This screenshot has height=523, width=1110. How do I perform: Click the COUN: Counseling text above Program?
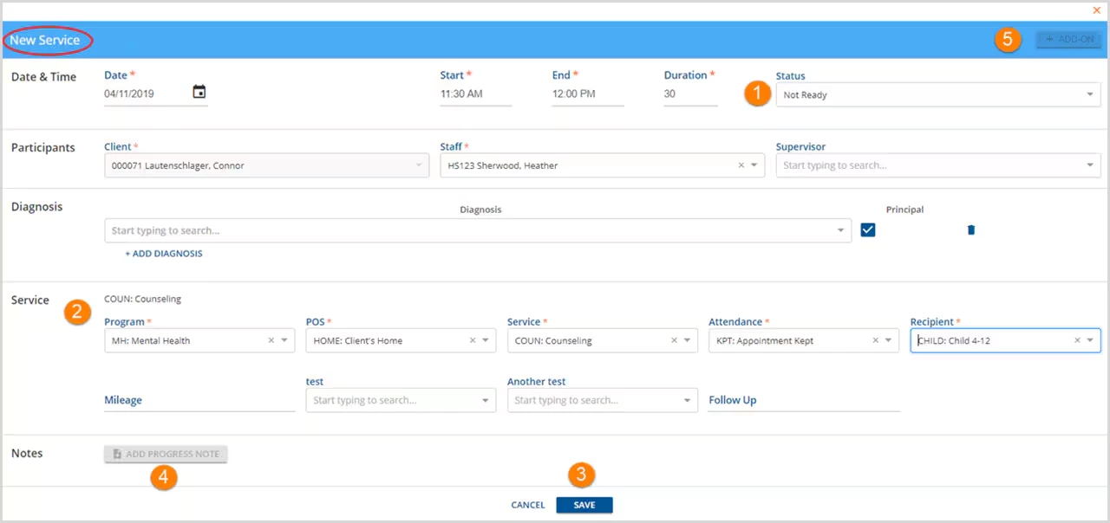143,299
